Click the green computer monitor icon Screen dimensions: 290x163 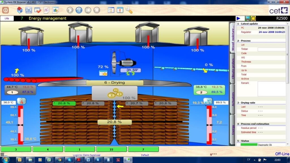[248, 18]
